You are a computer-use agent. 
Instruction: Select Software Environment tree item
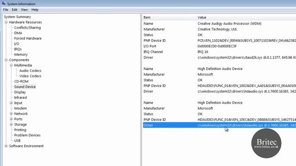(x=26, y=146)
